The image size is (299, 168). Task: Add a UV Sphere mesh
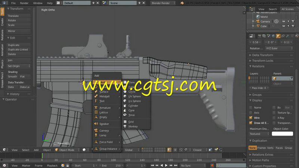136,96
